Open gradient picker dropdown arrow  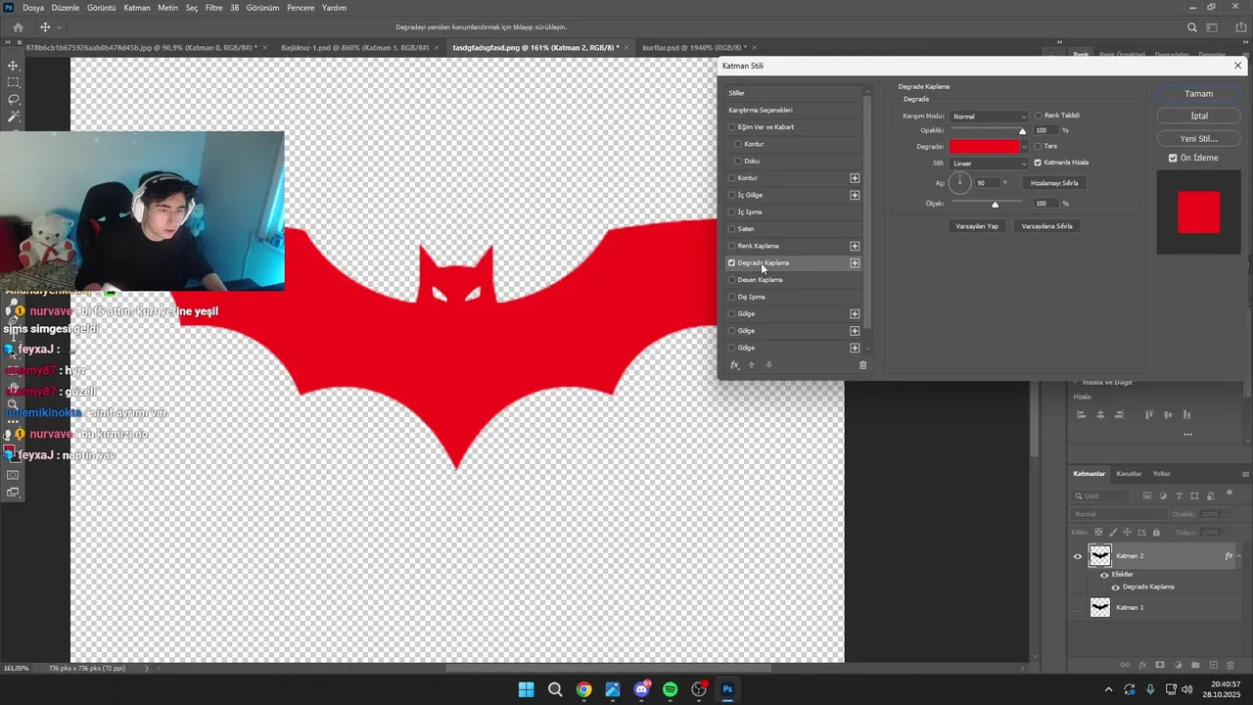1024,147
